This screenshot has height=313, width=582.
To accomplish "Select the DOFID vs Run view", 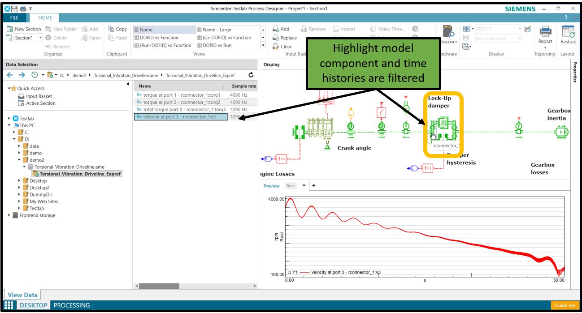I will (x=227, y=45).
